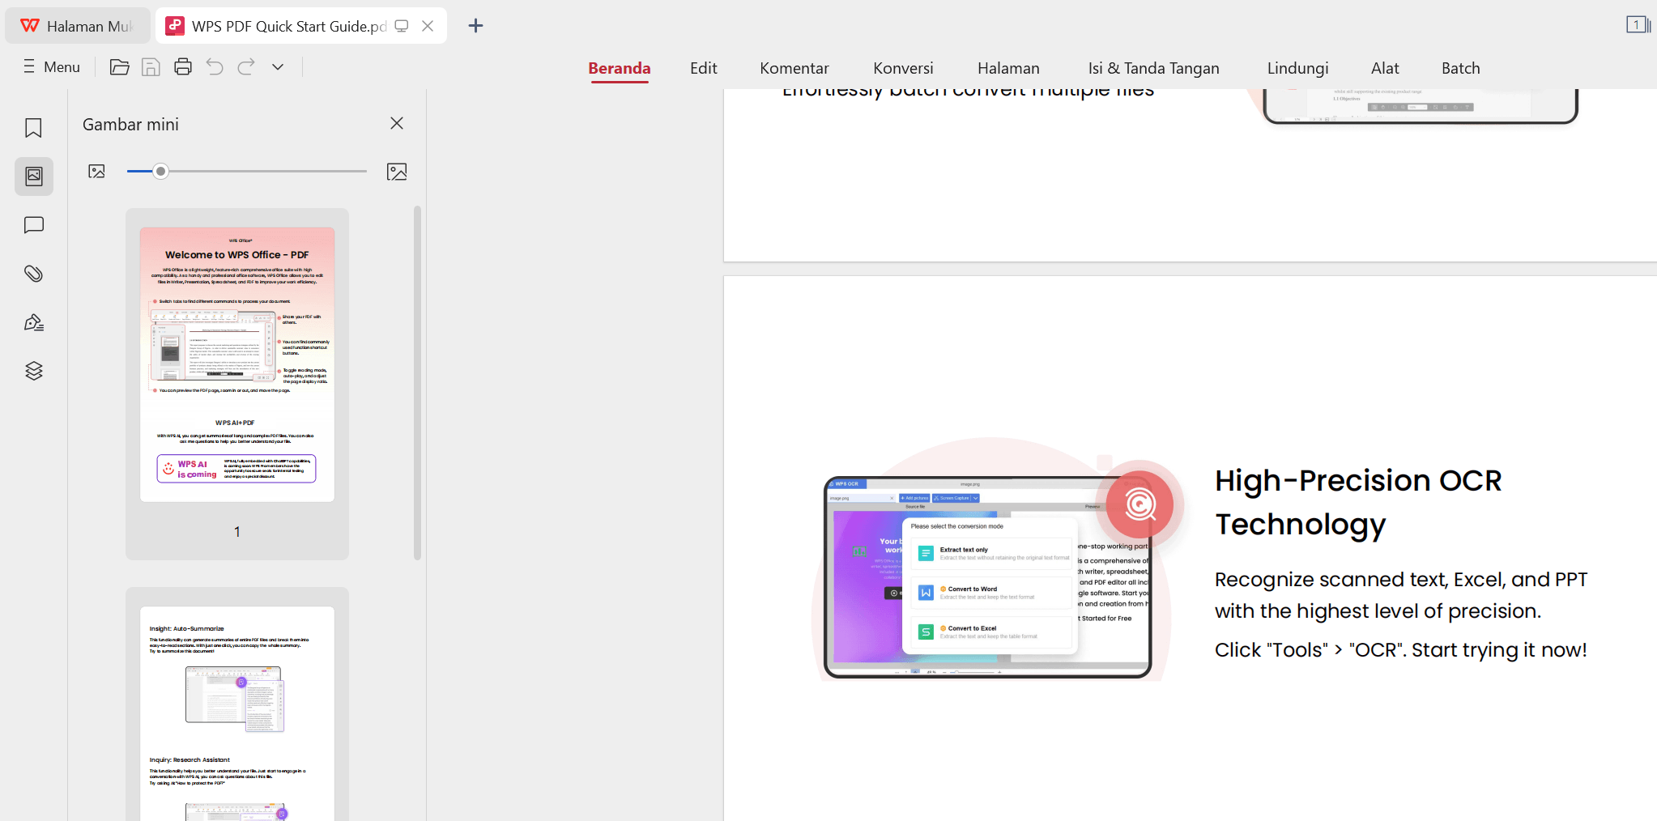Select the Auto-Summarize page thumbnail
The width and height of the screenshot is (1657, 821).
pos(237,713)
